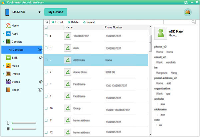Click the phone storage icon at bottom left
Screen dimensions: 200x137
point(8,123)
